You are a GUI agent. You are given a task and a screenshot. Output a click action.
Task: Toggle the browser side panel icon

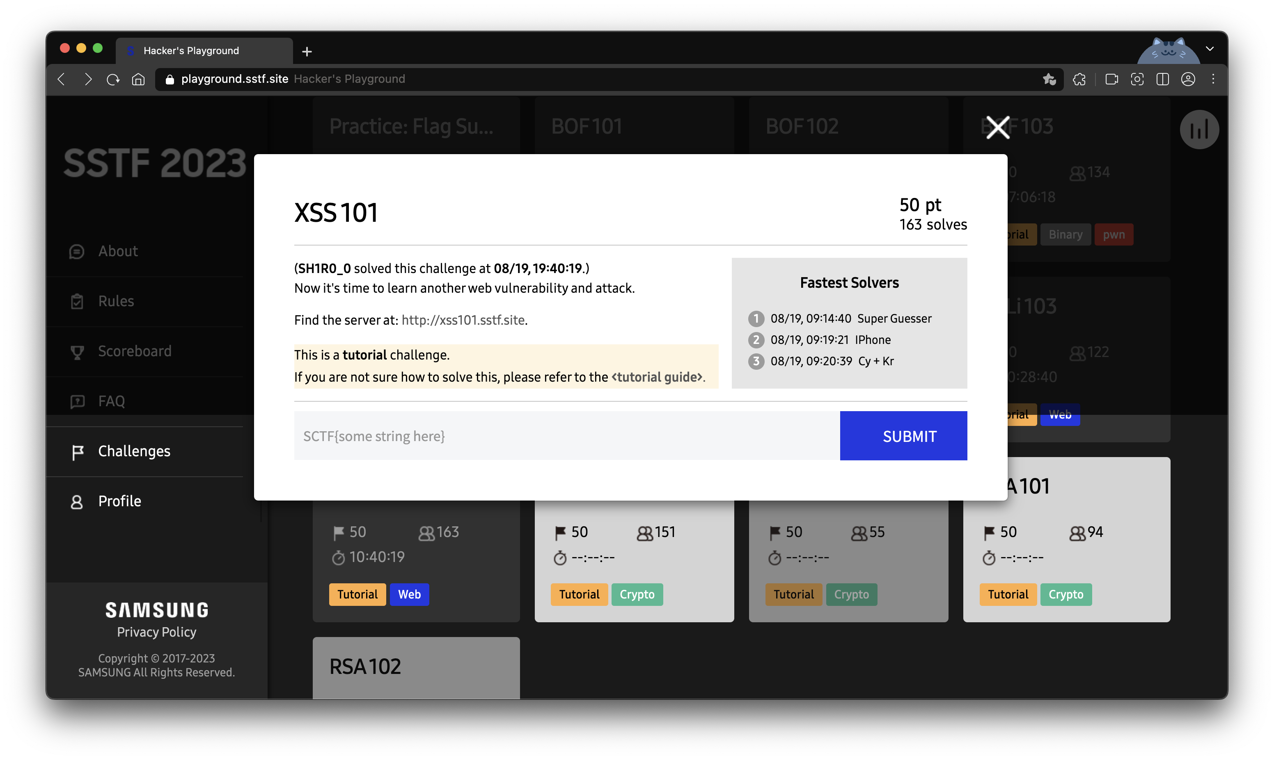1162,80
